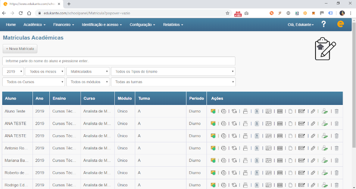Open the Matriculados status dropdown

(88, 72)
